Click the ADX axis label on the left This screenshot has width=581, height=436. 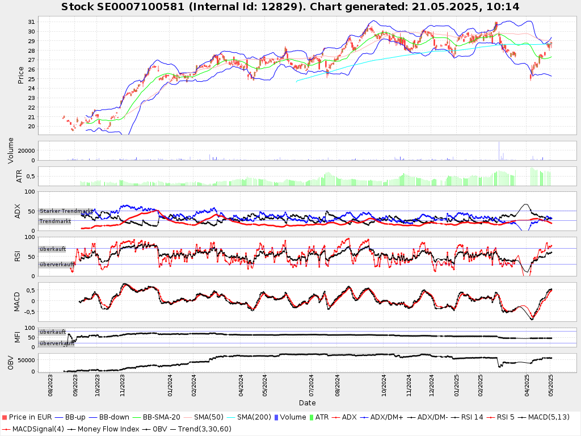tap(17, 211)
